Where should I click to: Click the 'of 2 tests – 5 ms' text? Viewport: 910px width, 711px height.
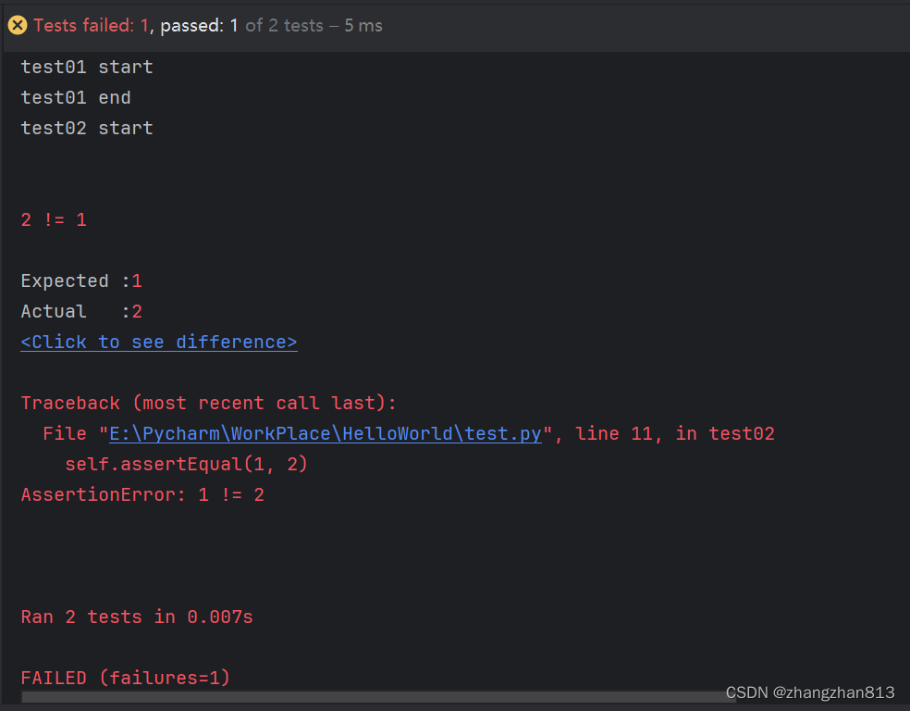(314, 26)
